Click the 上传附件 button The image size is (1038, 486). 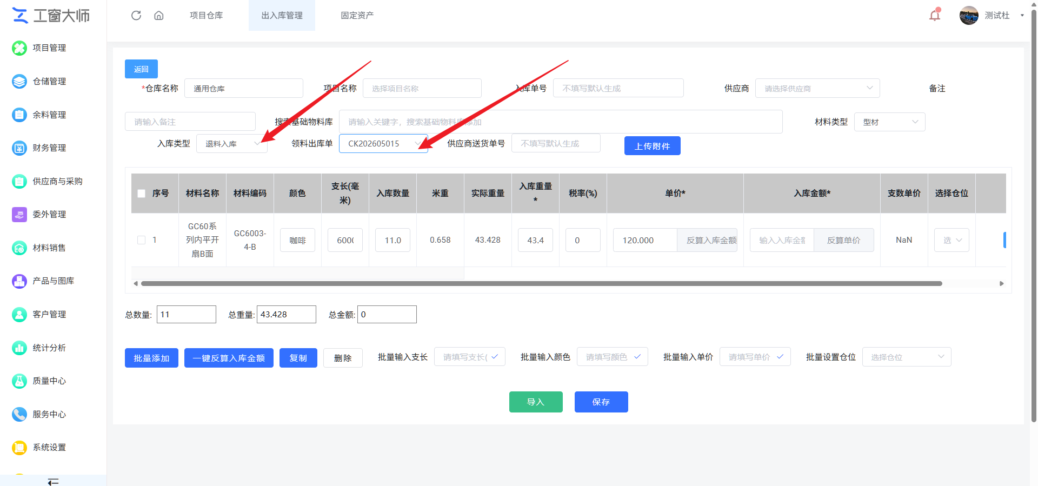pyautogui.click(x=653, y=146)
